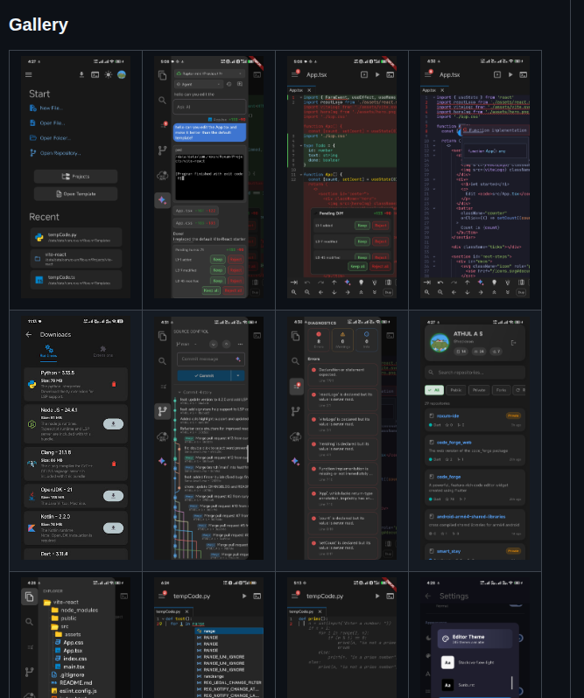
Task: Click the Projects button in the Start screenshot
Action: [x=75, y=177]
